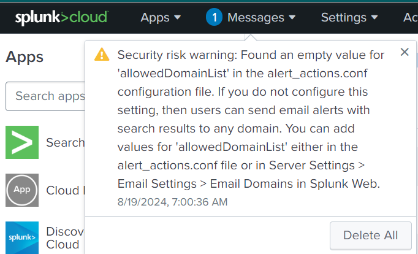Dismiss the security risk warning message
418x254 pixels.
(404, 52)
